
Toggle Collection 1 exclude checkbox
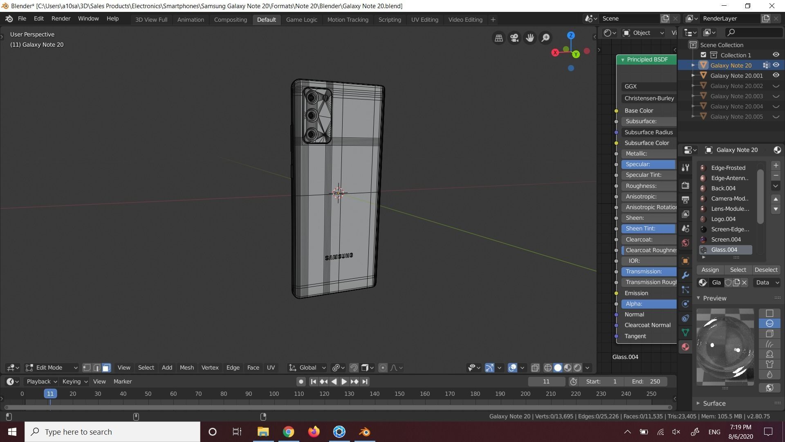703,55
